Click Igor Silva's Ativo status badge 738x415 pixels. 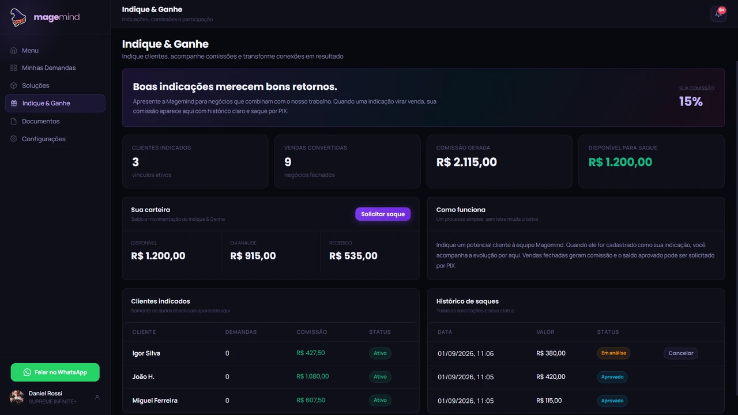(380, 353)
